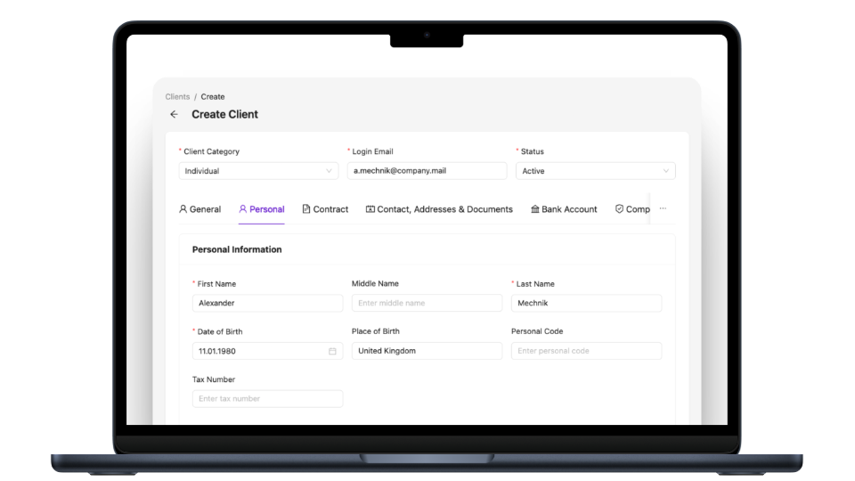
Task: Go to Clients in the breadcrumb
Action: point(177,96)
